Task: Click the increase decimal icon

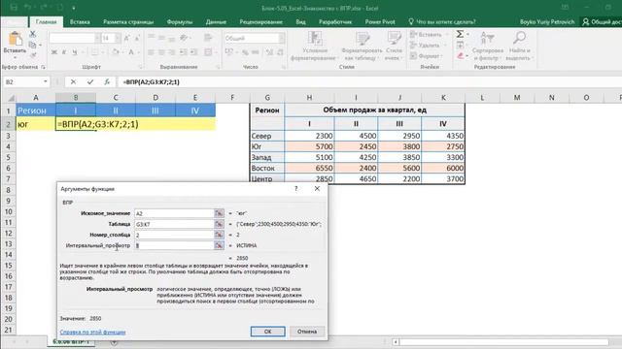Action: [269, 52]
